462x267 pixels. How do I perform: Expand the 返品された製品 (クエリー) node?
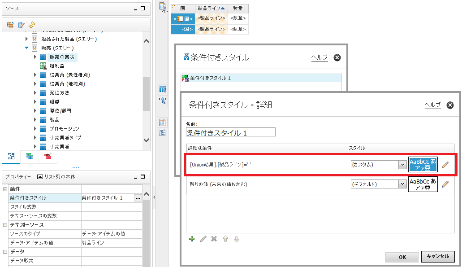pos(26,39)
